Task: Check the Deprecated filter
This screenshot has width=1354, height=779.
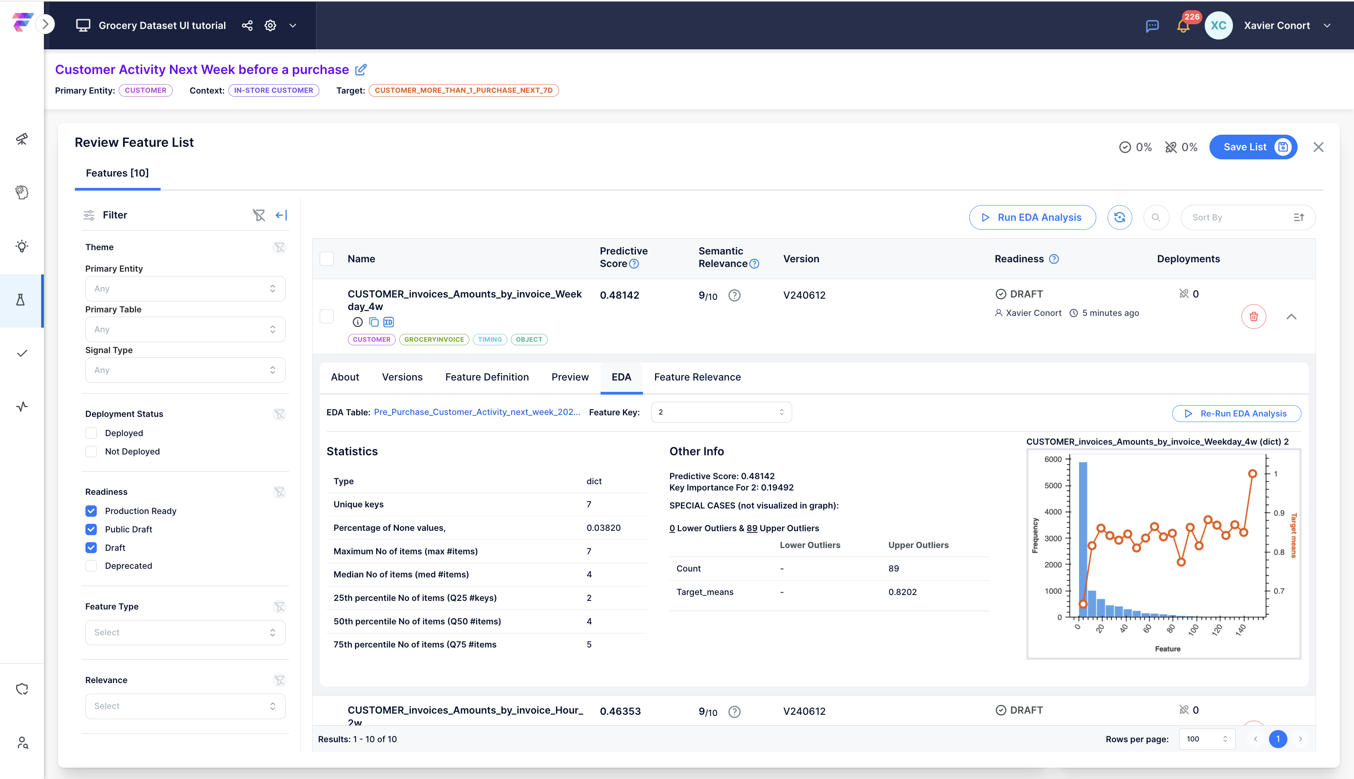Action: [x=92, y=566]
